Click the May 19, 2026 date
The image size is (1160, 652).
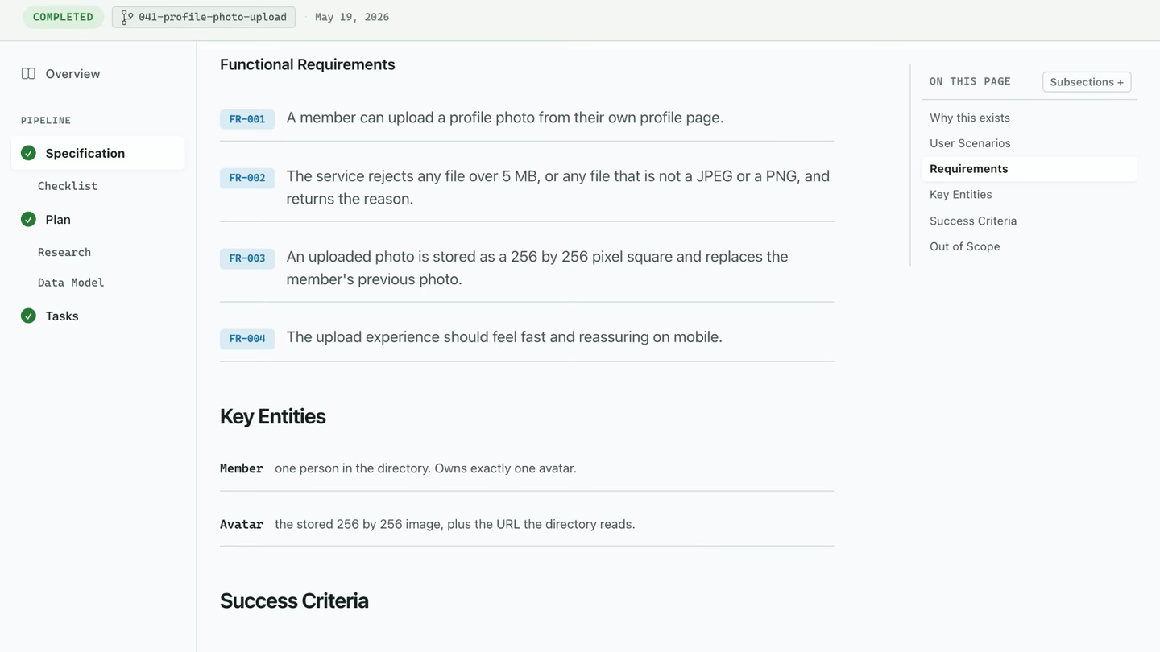point(352,17)
